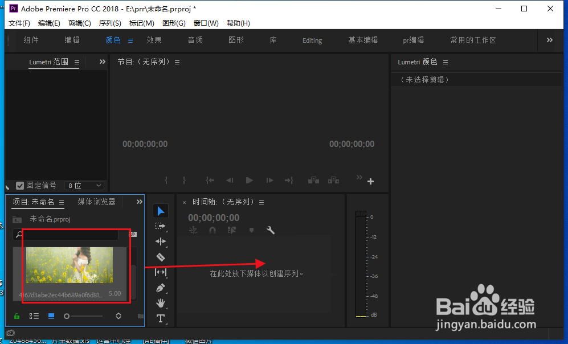
Task: Switch project panel to icon view
Action: (x=51, y=316)
